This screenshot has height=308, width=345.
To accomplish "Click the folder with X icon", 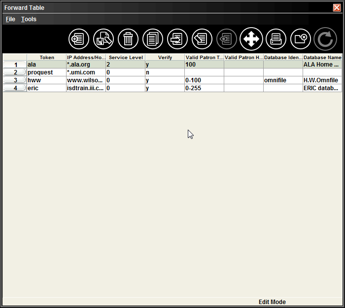I will (301, 39).
